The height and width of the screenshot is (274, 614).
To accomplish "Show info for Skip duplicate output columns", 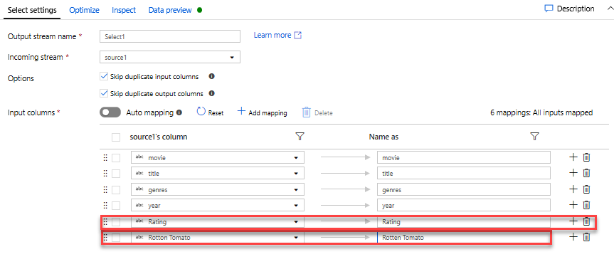I will click(x=211, y=93).
